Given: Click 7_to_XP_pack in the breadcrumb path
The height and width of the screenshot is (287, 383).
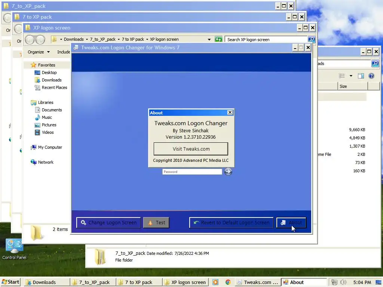Looking at the screenshot, I should pos(102,39).
